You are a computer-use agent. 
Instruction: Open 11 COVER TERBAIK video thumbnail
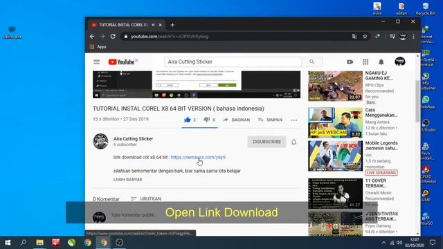(x=335, y=194)
